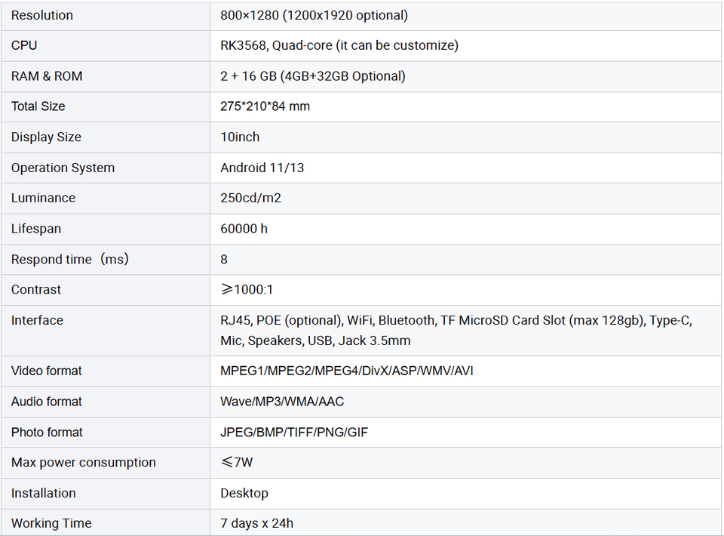Click the ≤7W power value

[x=237, y=463]
